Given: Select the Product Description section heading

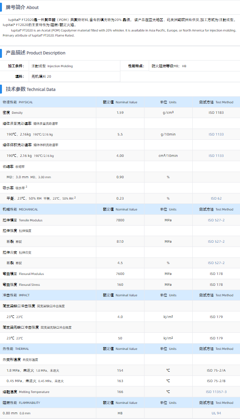Looking at the screenshot, I should tap(35, 53).
